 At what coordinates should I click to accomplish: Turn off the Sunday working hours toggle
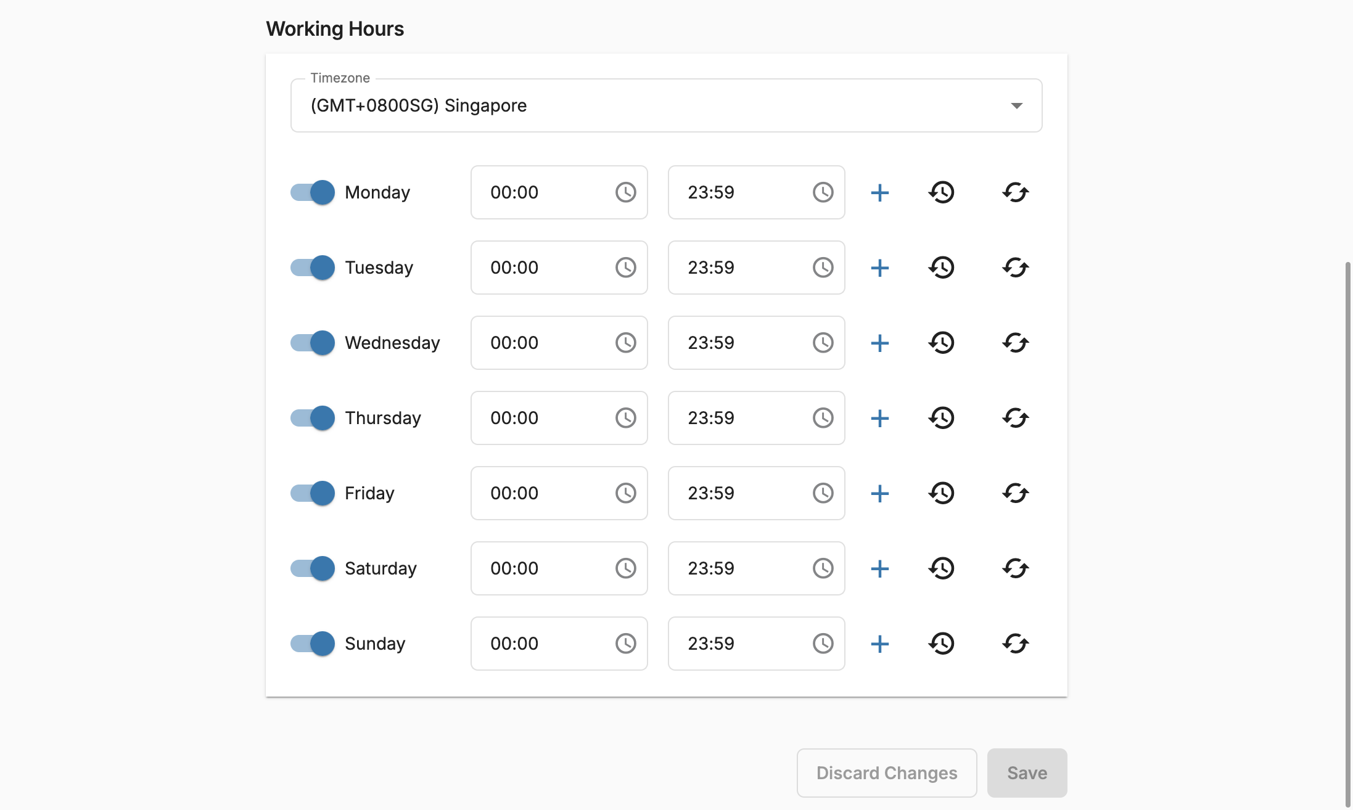coord(313,644)
